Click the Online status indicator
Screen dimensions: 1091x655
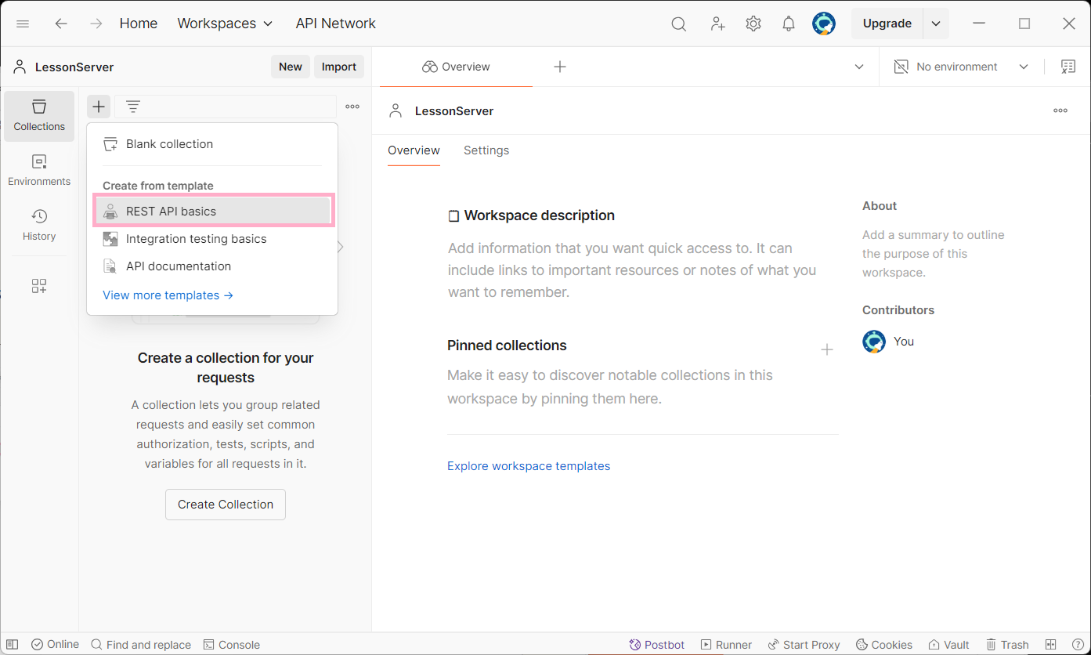[x=55, y=645]
